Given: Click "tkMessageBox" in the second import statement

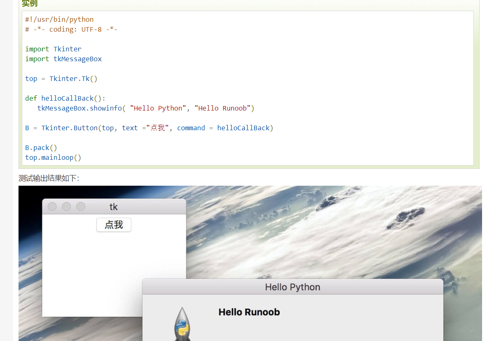Looking at the screenshot, I should (x=77, y=59).
